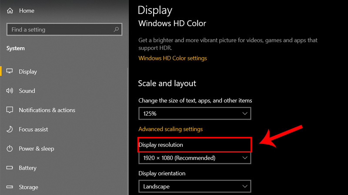Click the Home icon in sidebar
Image resolution: width=348 pixels, height=195 pixels.
(10, 10)
